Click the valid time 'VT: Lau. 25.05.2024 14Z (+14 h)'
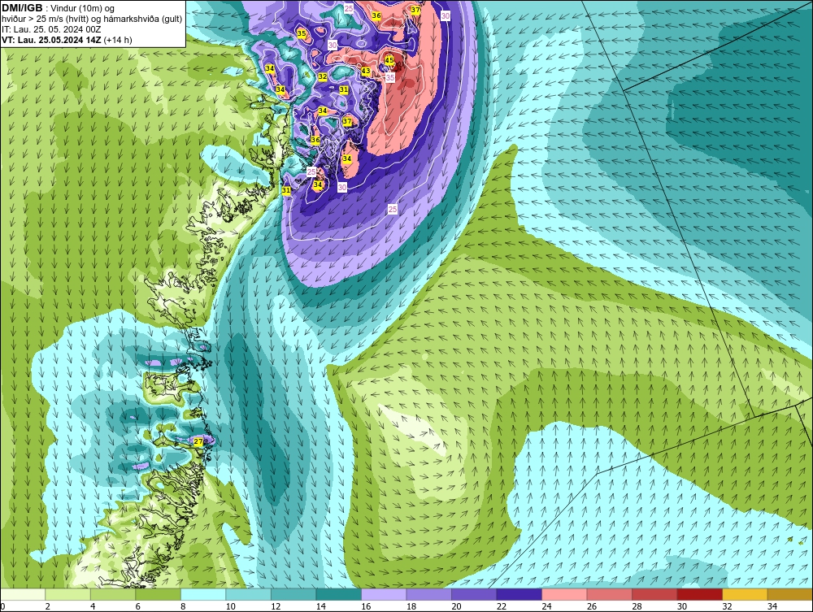This screenshot has height=612, width=813. [x=67, y=40]
